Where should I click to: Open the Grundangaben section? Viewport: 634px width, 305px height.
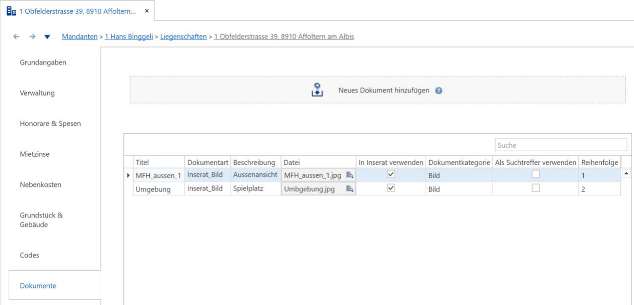click(43, 62)
